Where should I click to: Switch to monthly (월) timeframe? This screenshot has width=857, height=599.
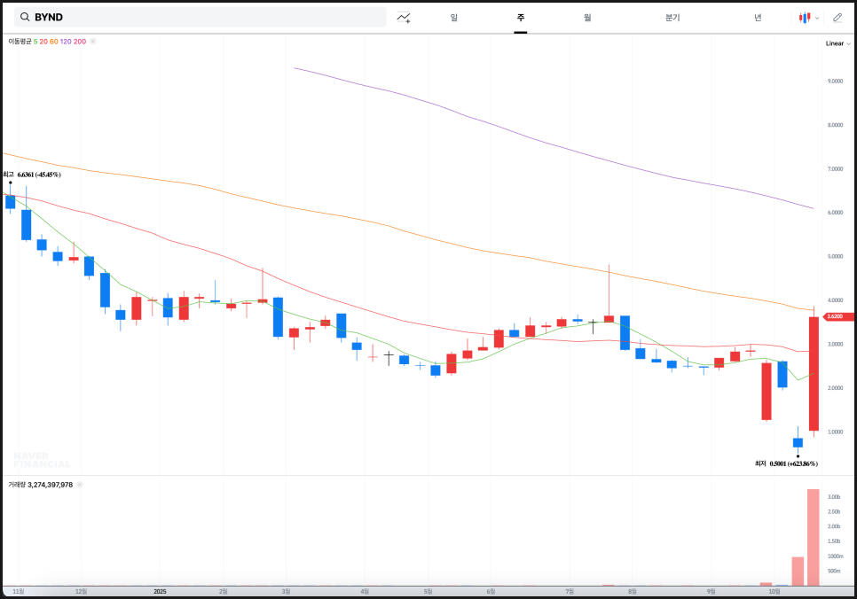(587, 18)
